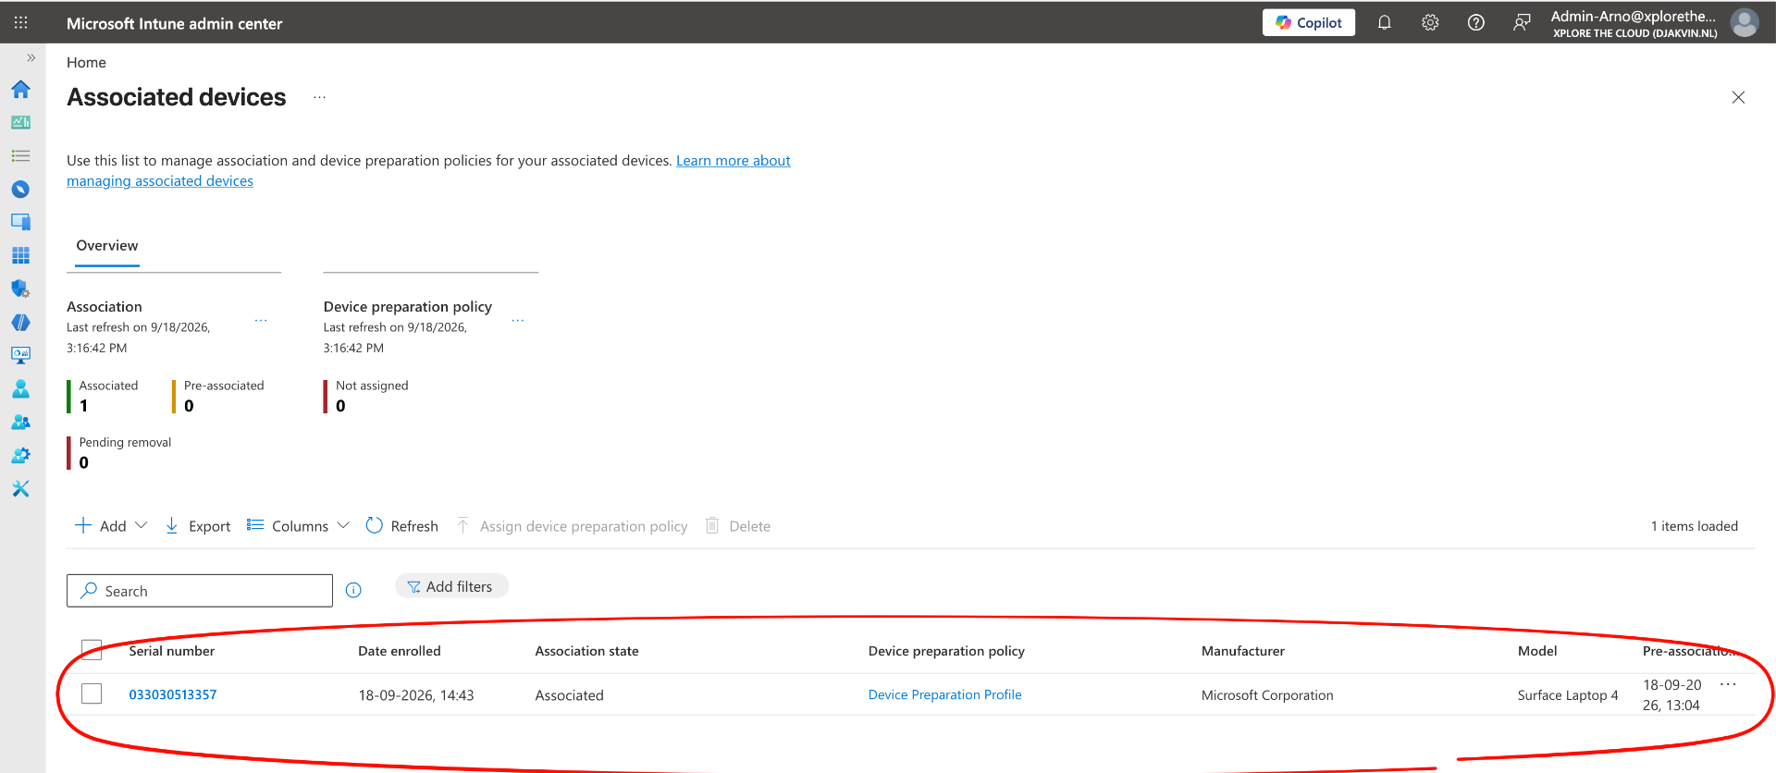This screenshot has width=1776, height=773.
Task: Tick the select-all checkbox in header
Action: (x=92, y=650)
